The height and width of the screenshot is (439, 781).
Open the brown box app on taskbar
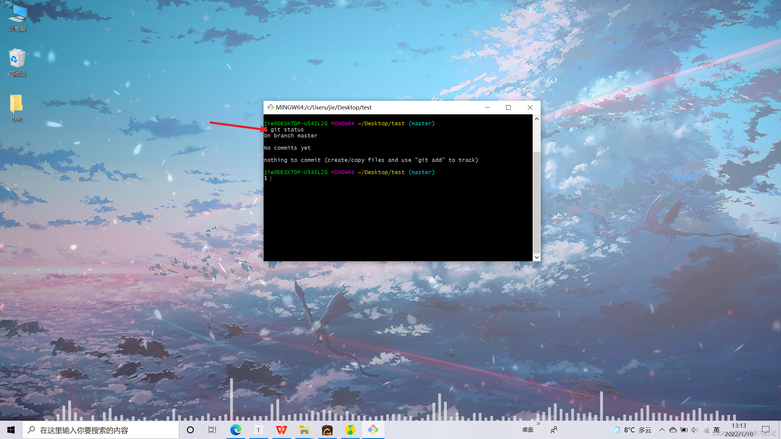point(327,430)
